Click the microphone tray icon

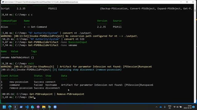click(x=165, y=107)
